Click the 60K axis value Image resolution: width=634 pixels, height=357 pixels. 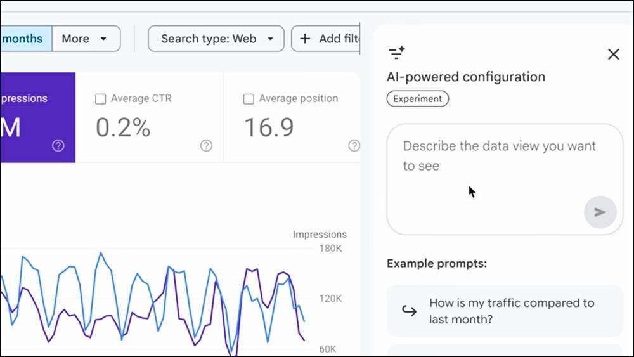328,349
